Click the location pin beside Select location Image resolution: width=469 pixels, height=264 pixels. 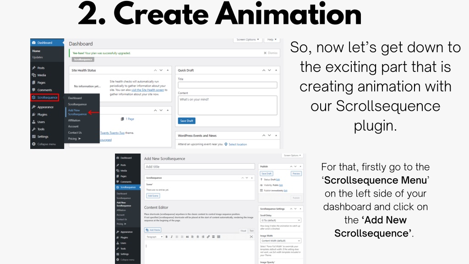click(226, 144)
